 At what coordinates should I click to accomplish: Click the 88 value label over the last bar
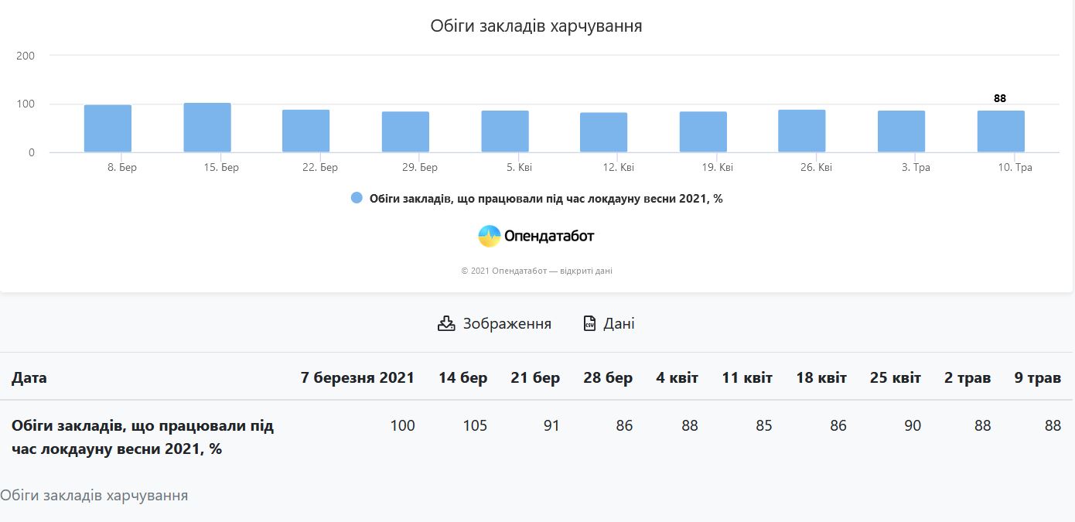[x=999, y=98]
